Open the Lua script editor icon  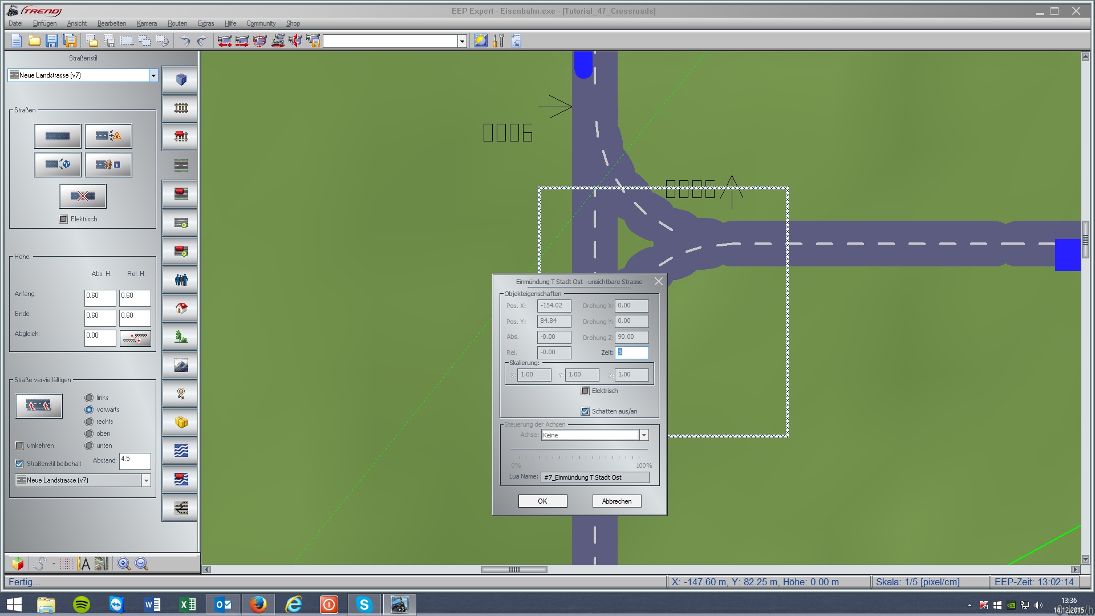[x=516, y=40]
